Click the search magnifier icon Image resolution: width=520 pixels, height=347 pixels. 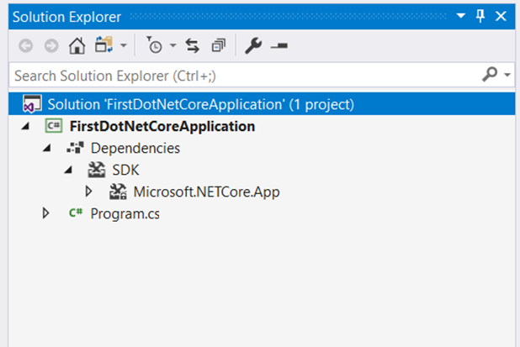point(490,74)
